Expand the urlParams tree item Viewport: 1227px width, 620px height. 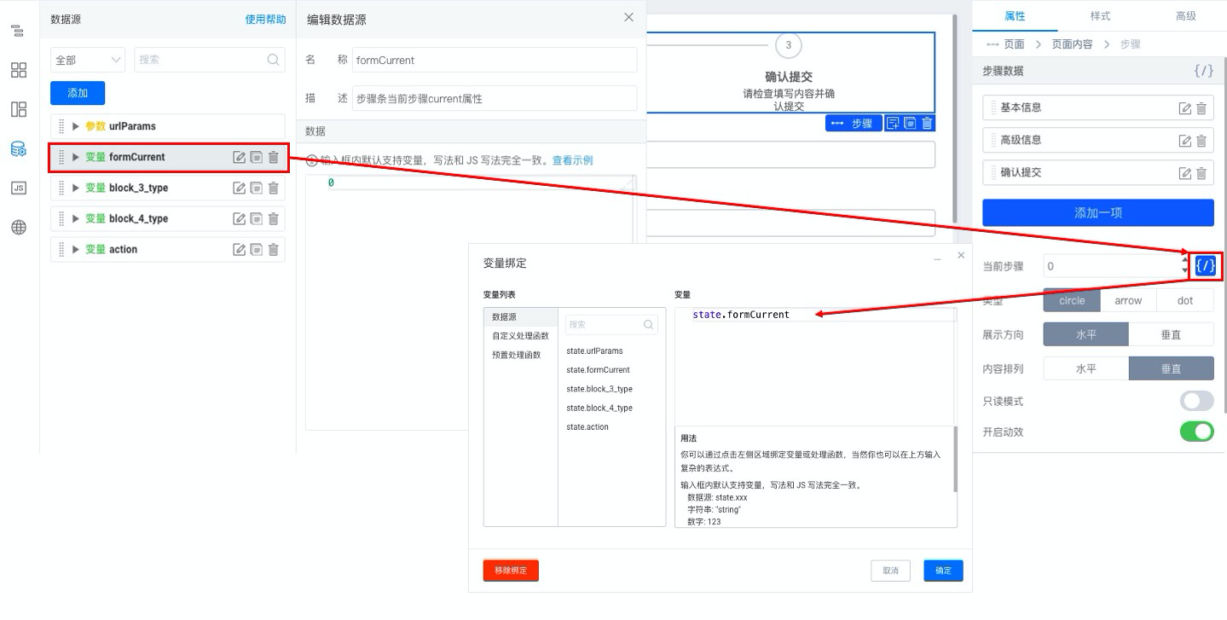pyautogui.click(x=76, y=126)
